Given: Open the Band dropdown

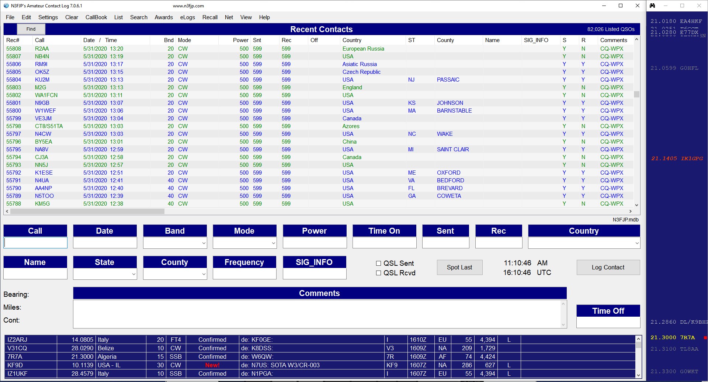Looking at the screenshot, I should click(204, 243).
